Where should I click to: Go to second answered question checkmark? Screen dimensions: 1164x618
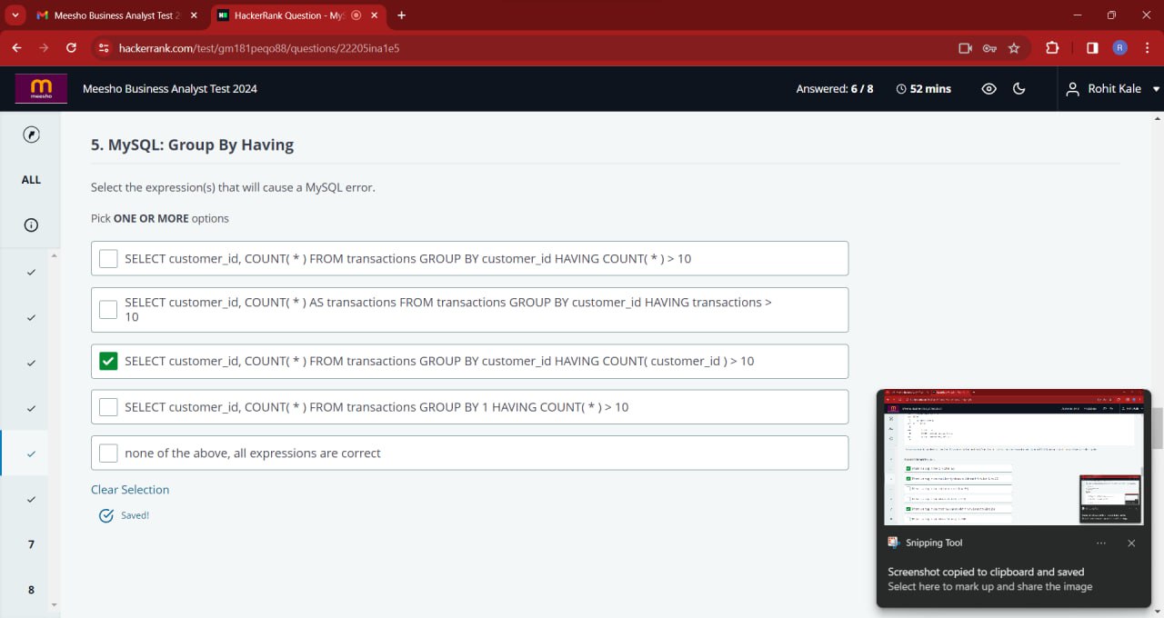tap(31, 317)
